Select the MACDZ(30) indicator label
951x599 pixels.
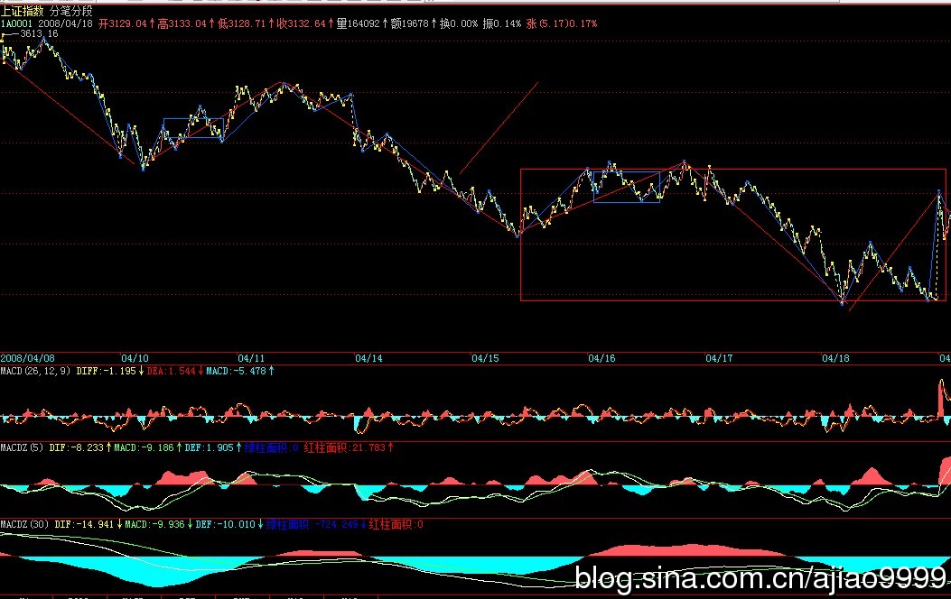(24, 523)
